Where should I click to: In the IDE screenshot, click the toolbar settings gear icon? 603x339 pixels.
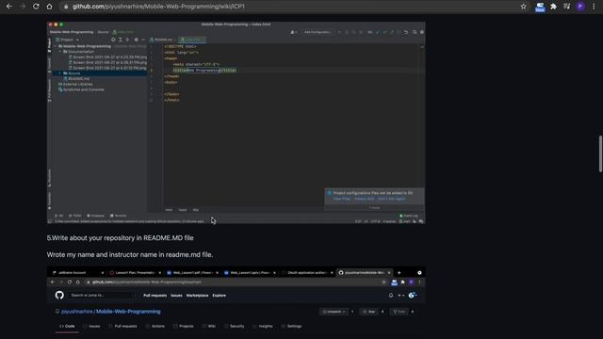422,32
